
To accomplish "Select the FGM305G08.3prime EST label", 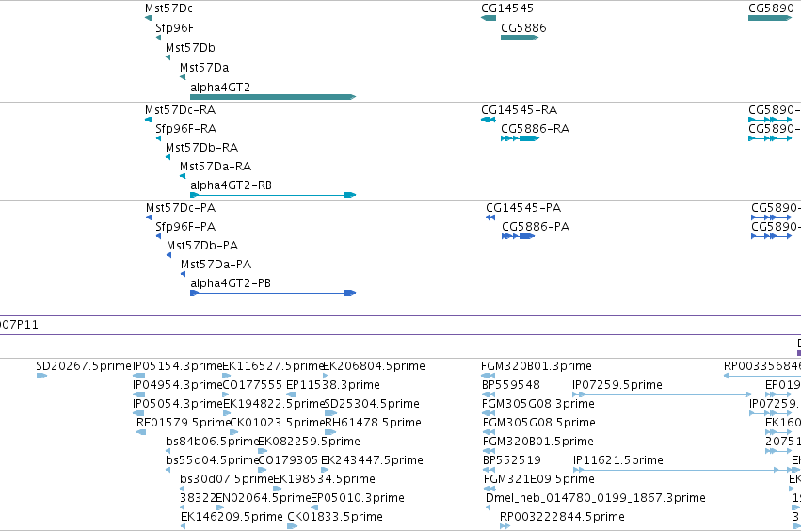I will click(538, 404).
